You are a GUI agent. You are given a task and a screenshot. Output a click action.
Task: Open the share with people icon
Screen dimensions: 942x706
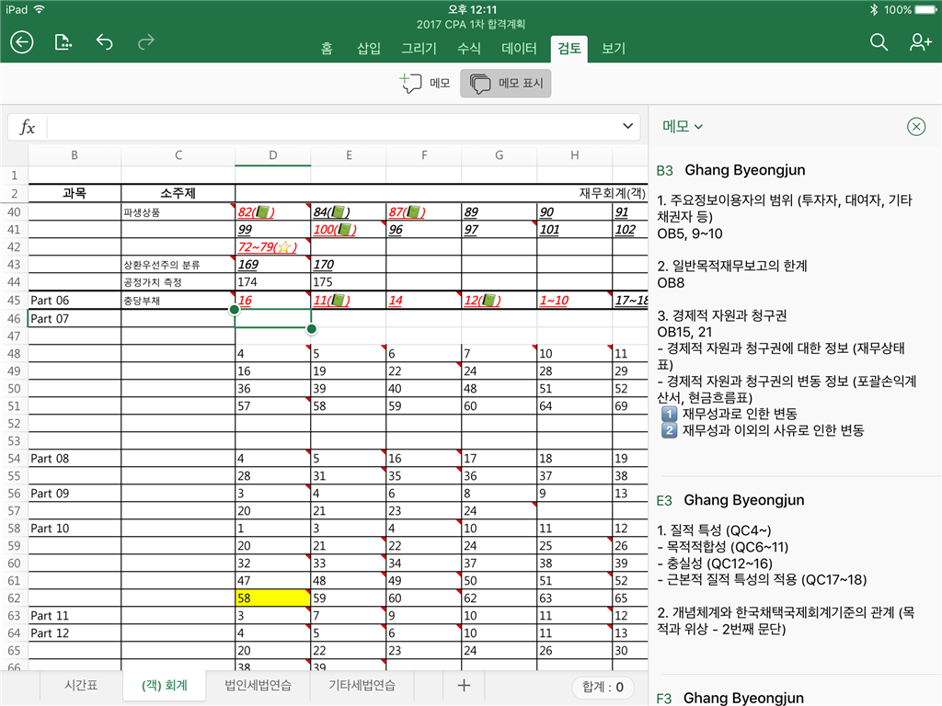click(x=920, y=42)
